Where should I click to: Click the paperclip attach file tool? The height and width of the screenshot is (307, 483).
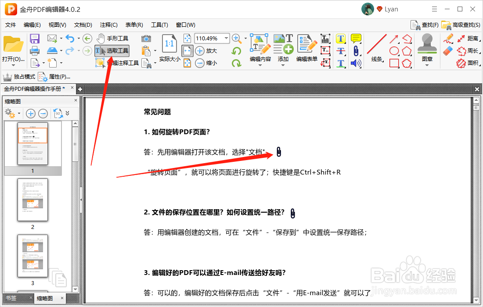click(356, 51)
